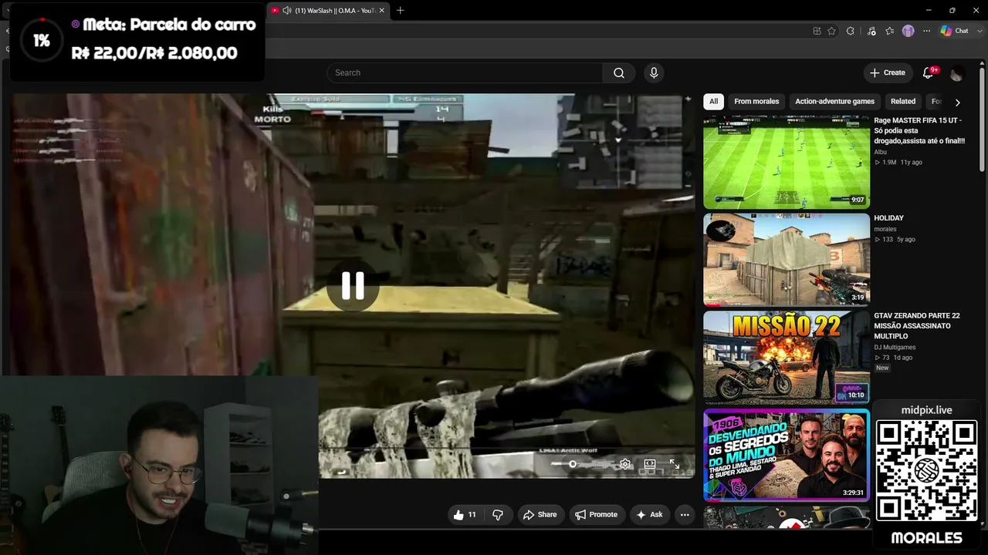Pause the video with the center pause icon
988x555 pixels.
(353, 286)
